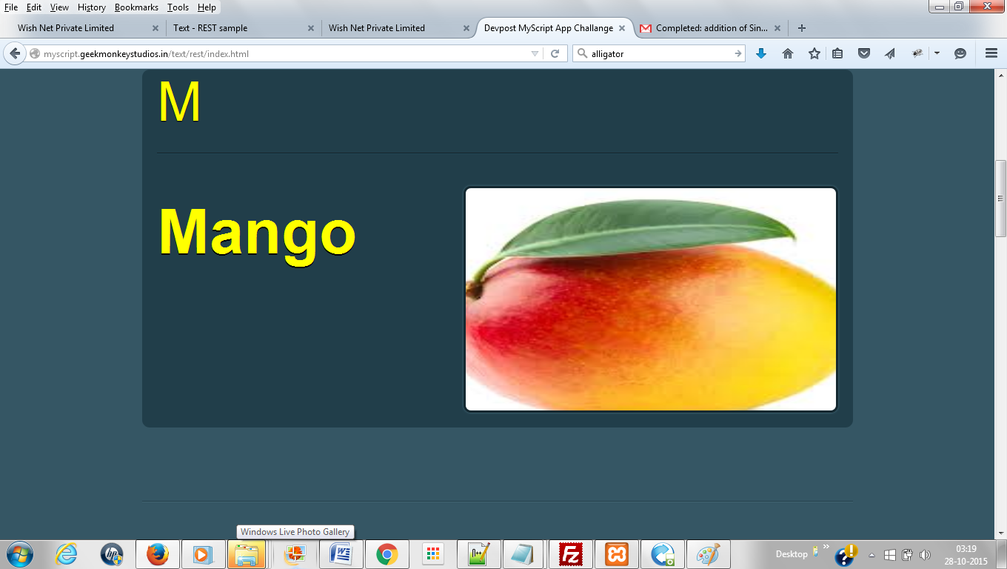Screen dimensions: 1007x569
Task: Bookmark this page with the star icon
Action: coord(814,53)
